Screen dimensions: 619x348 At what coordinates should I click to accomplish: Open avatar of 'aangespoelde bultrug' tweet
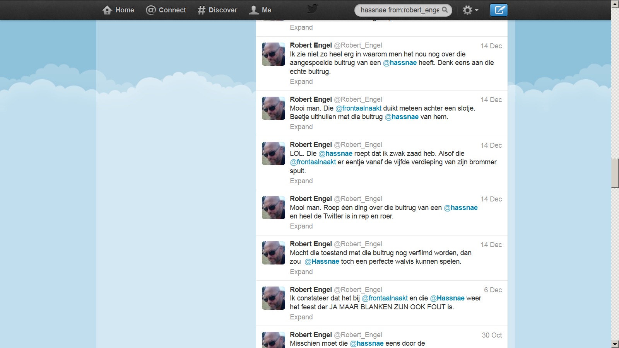tap(274, 54)
